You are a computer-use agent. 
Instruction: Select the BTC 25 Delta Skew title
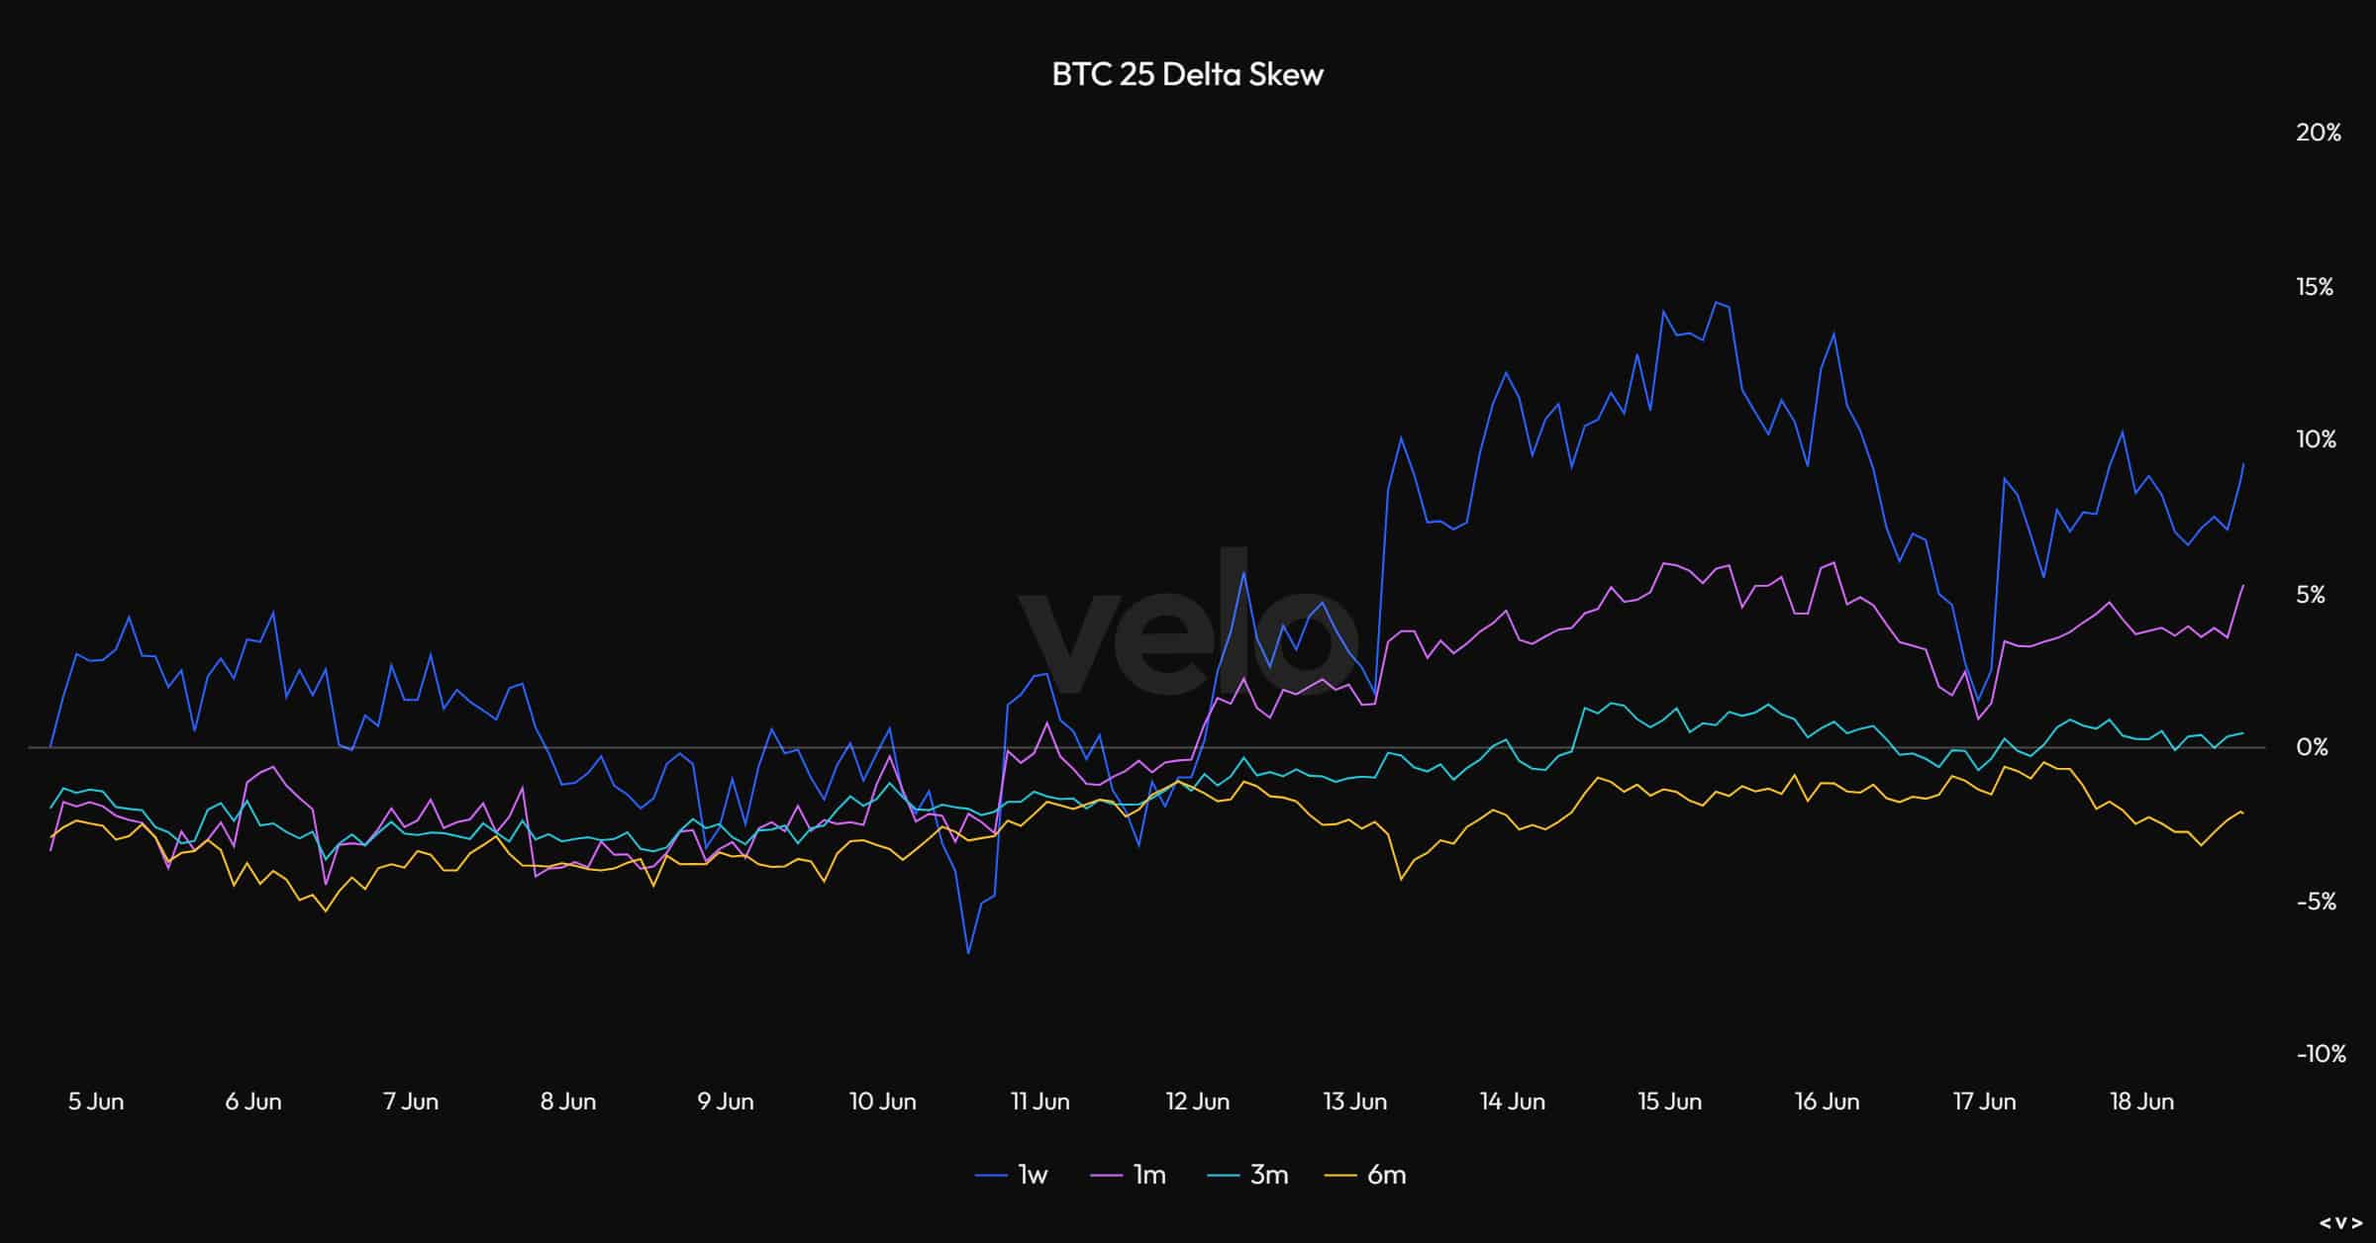point(1187,74)
